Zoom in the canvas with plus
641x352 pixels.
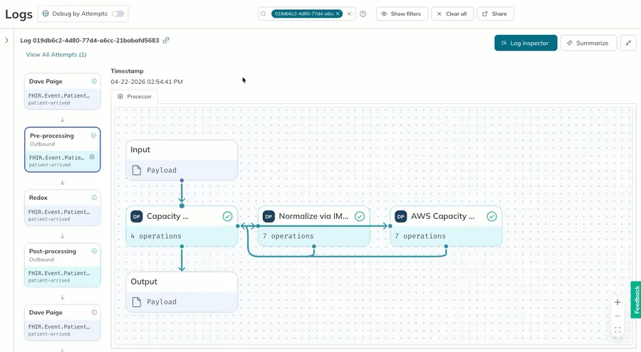tap(617, 302)
